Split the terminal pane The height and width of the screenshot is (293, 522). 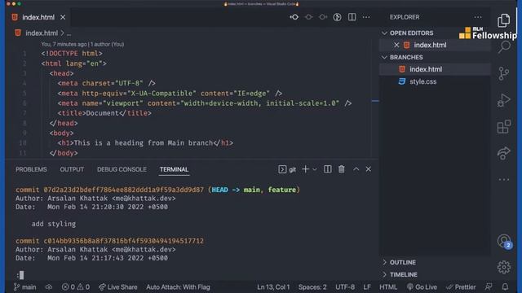click(x=328, y=169)
